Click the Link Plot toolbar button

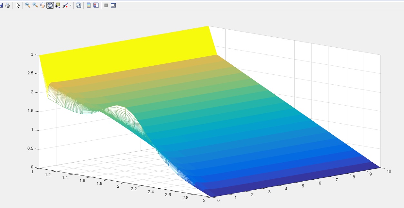[x=78, y=5]
